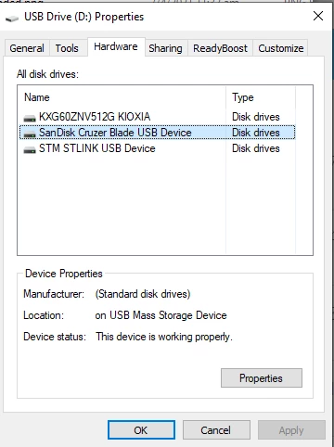Open device Properties button
Image resolution: width=334 pixels, height=447 pixels.
point(262,377)
